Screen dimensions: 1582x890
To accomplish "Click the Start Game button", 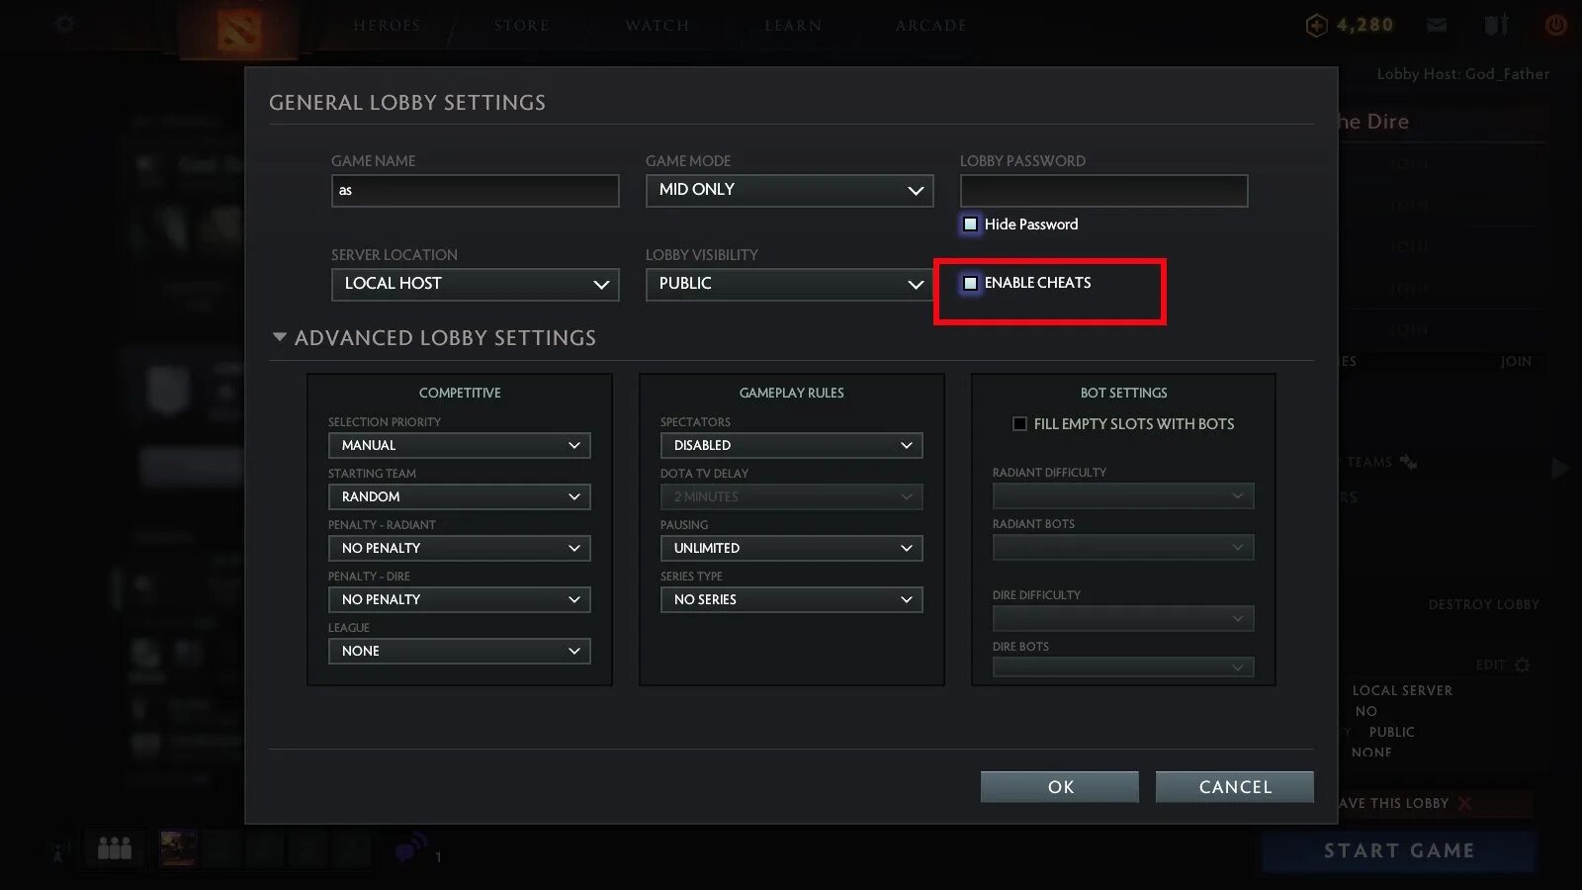I will coord(1399,851).
